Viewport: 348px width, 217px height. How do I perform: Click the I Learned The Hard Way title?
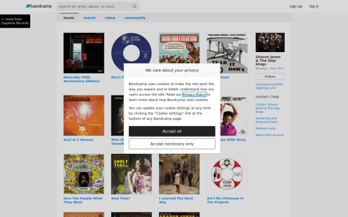pyautogui.click(x=176, y=200)
